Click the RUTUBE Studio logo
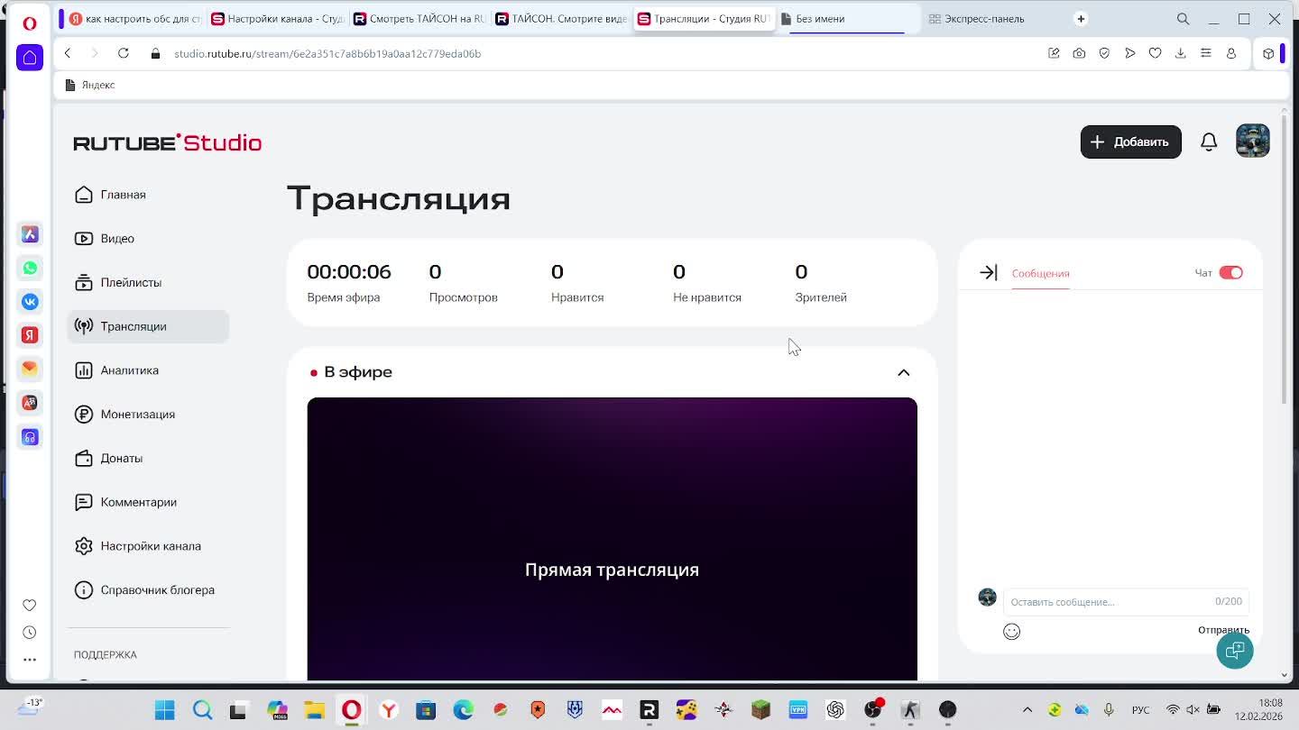Image resolution: width=1299 pixels, height=730 pixels. click(x=168, y=142)
